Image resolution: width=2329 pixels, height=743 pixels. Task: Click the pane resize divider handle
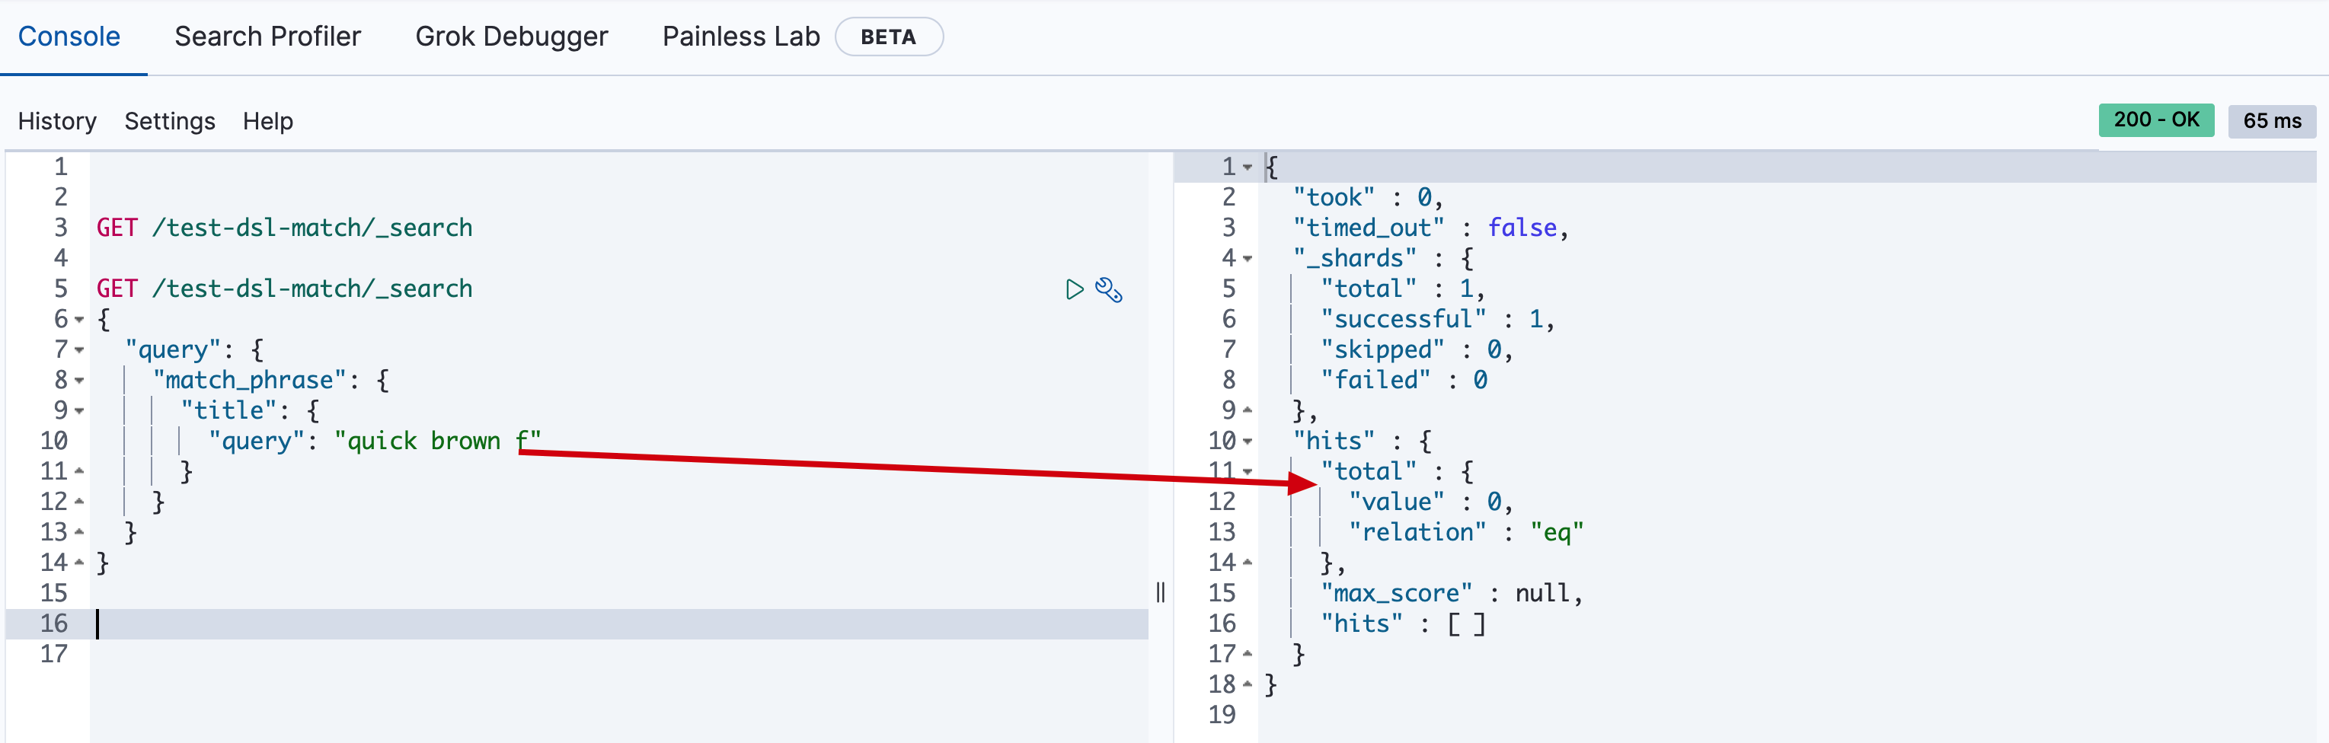point(1160,592)
